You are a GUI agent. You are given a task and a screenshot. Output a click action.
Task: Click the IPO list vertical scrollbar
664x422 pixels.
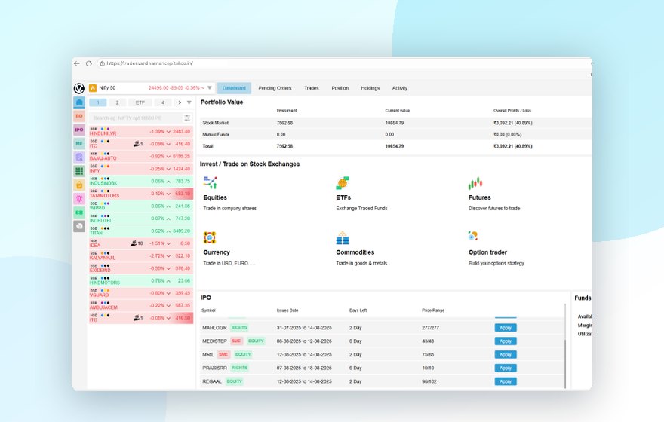(565, 363)
